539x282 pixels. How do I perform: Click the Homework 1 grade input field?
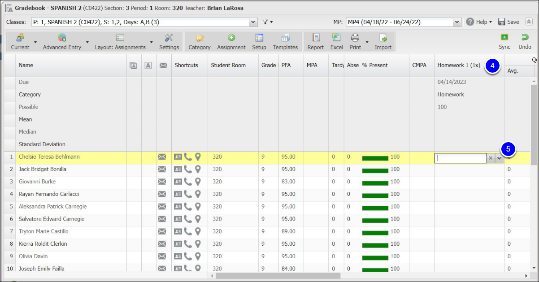coord(461,158)
